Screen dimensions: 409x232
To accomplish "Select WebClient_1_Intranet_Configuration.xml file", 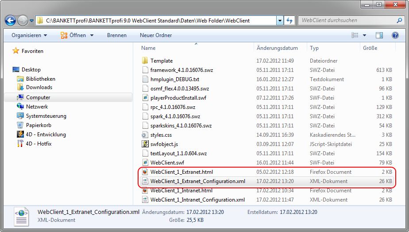I will pos(197,200).
